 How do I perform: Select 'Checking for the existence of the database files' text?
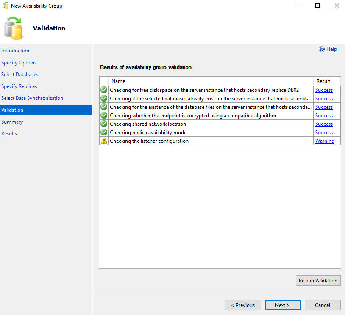point(211,107)
